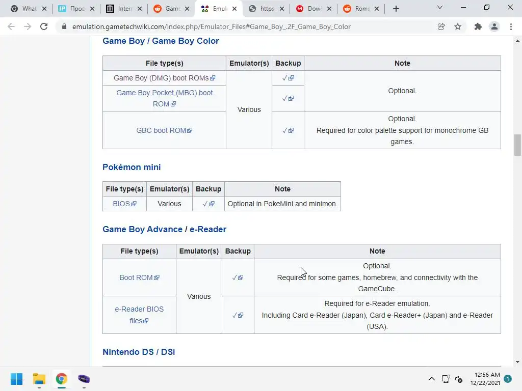The height and width of the screenshot is (391, 522).
Task: Click 'Game Boy Advance / e-Reader' heading
Action: pyautogui.click(x=165, y=229)
